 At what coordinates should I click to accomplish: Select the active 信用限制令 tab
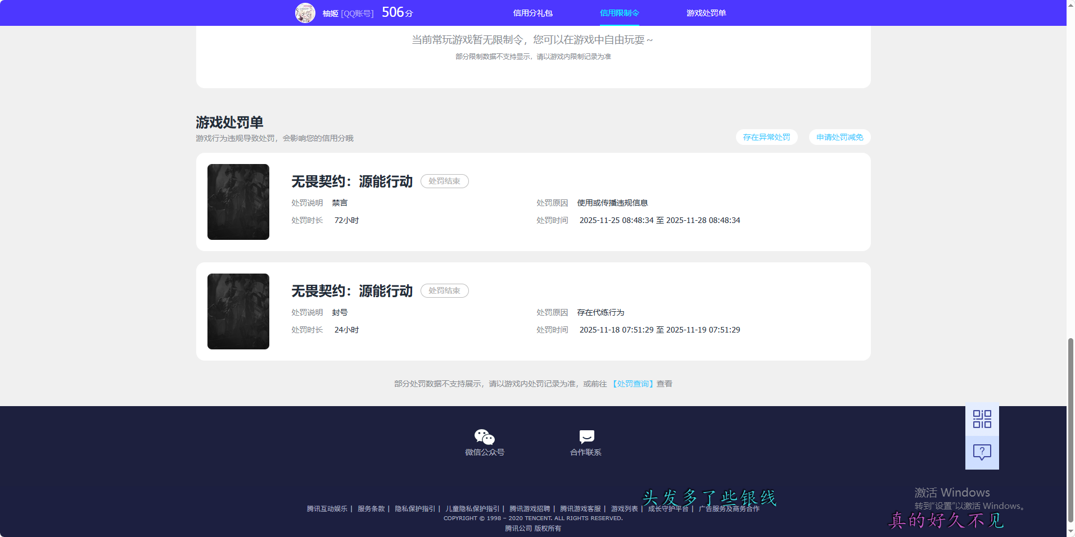tap(620, 12)
